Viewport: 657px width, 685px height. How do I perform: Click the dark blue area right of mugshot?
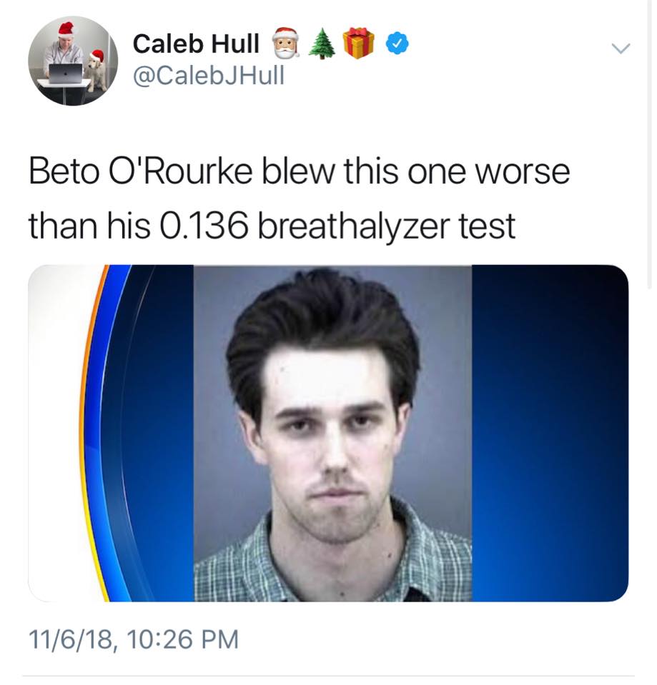550,433
